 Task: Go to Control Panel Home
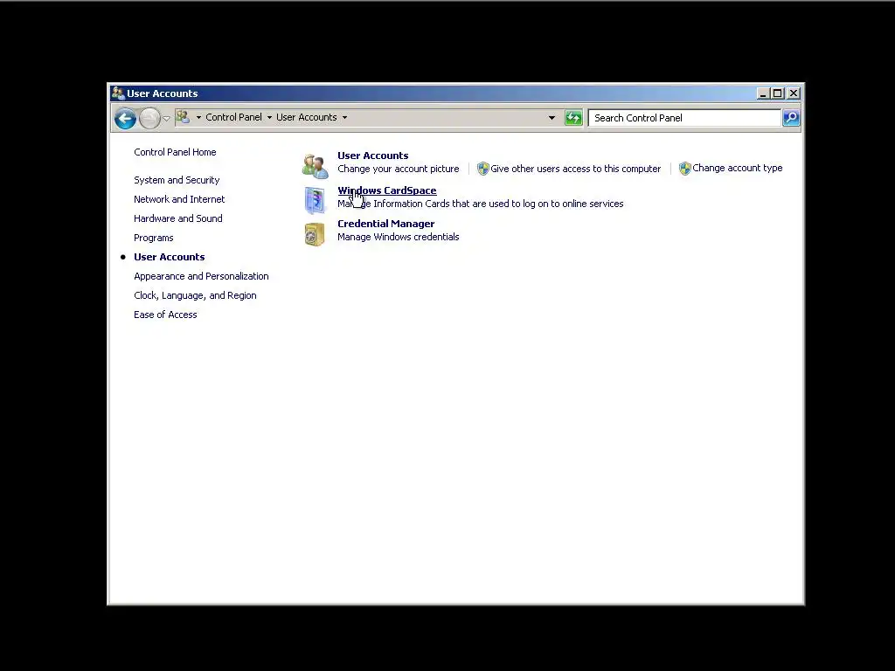click(175, 152)
